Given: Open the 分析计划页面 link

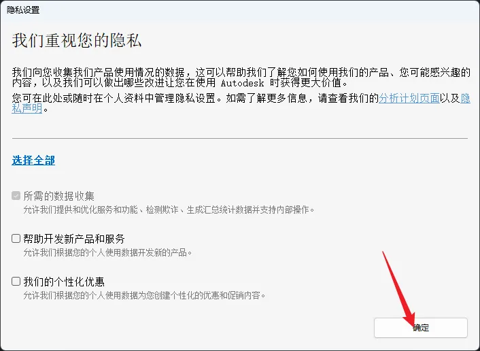Looking at the screenshot, I should 409,99.
